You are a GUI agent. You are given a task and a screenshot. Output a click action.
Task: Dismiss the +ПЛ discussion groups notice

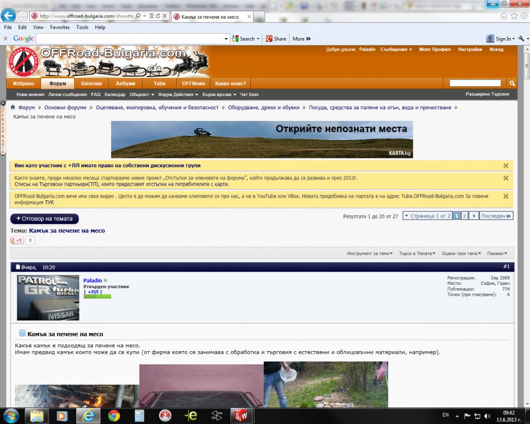click(506, 166)
